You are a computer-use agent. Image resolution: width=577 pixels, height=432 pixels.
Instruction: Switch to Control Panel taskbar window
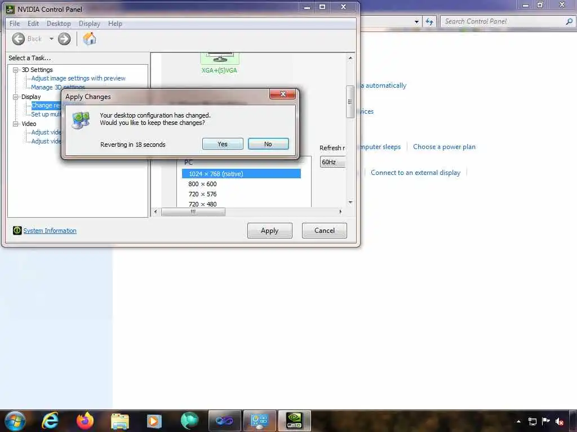[x=259, y=421]
